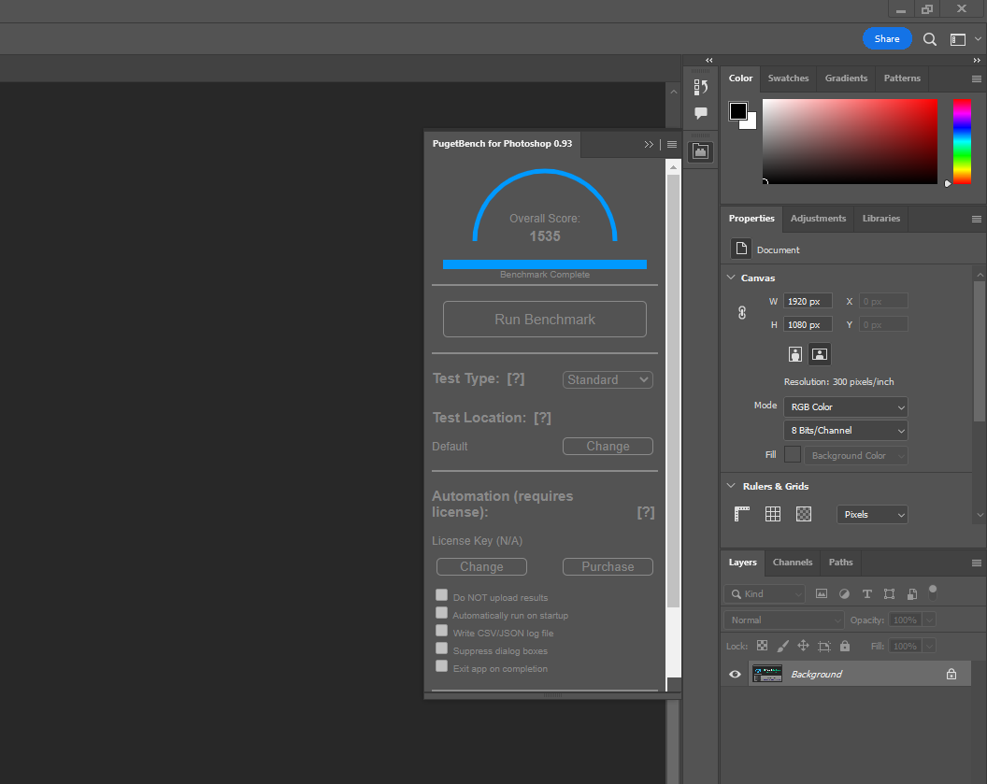Enable 'Write CSV/JSON log file' checkbox
The height and width of the screenshot is (784, 987).
coord(442,631)
